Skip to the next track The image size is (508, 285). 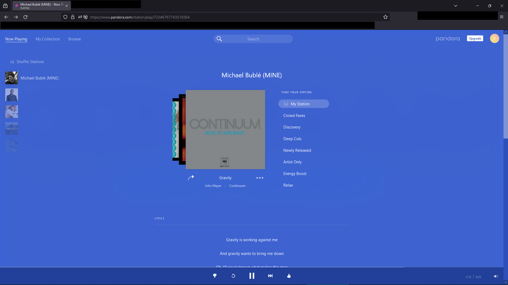[271, 276]
